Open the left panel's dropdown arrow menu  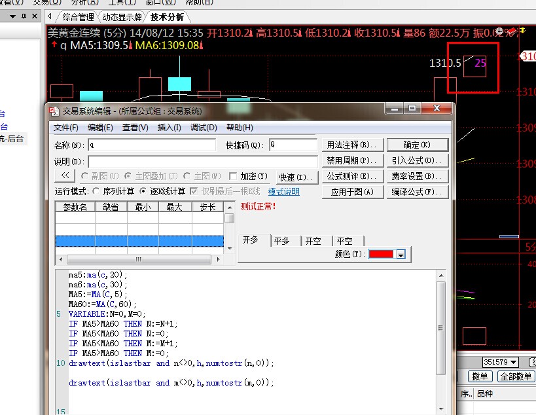pyautogui.click(x=12, y=16)
